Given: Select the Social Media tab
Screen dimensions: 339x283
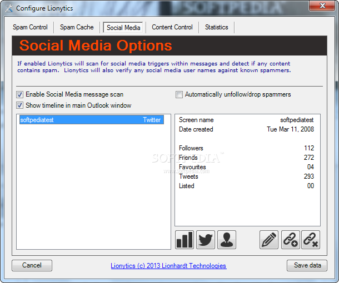Looking at the screenshot, I should tap(123, 28).
